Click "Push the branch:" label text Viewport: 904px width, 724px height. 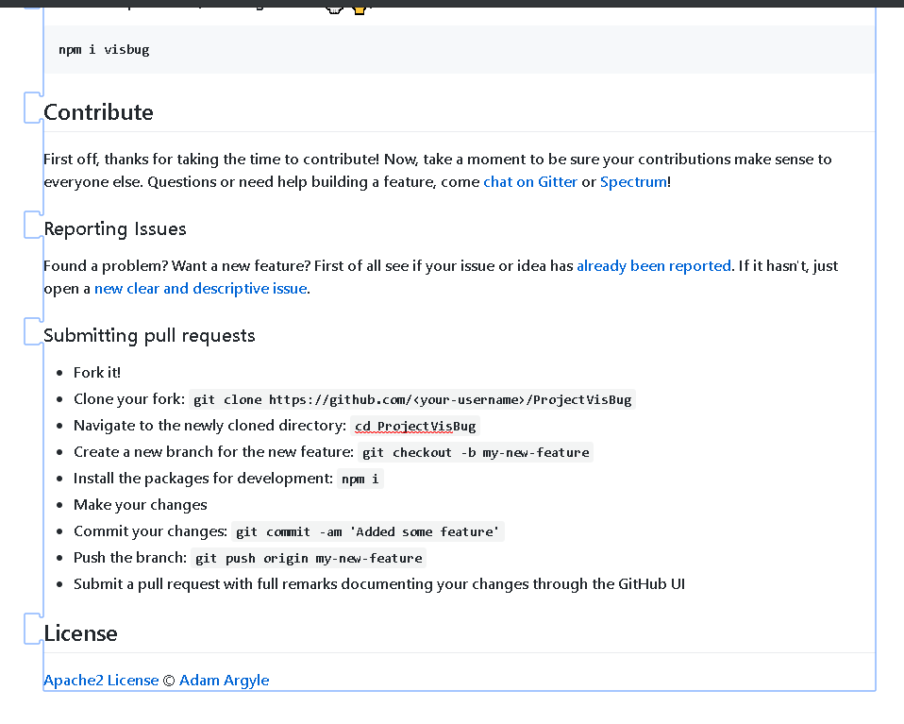tap(130, 558)
